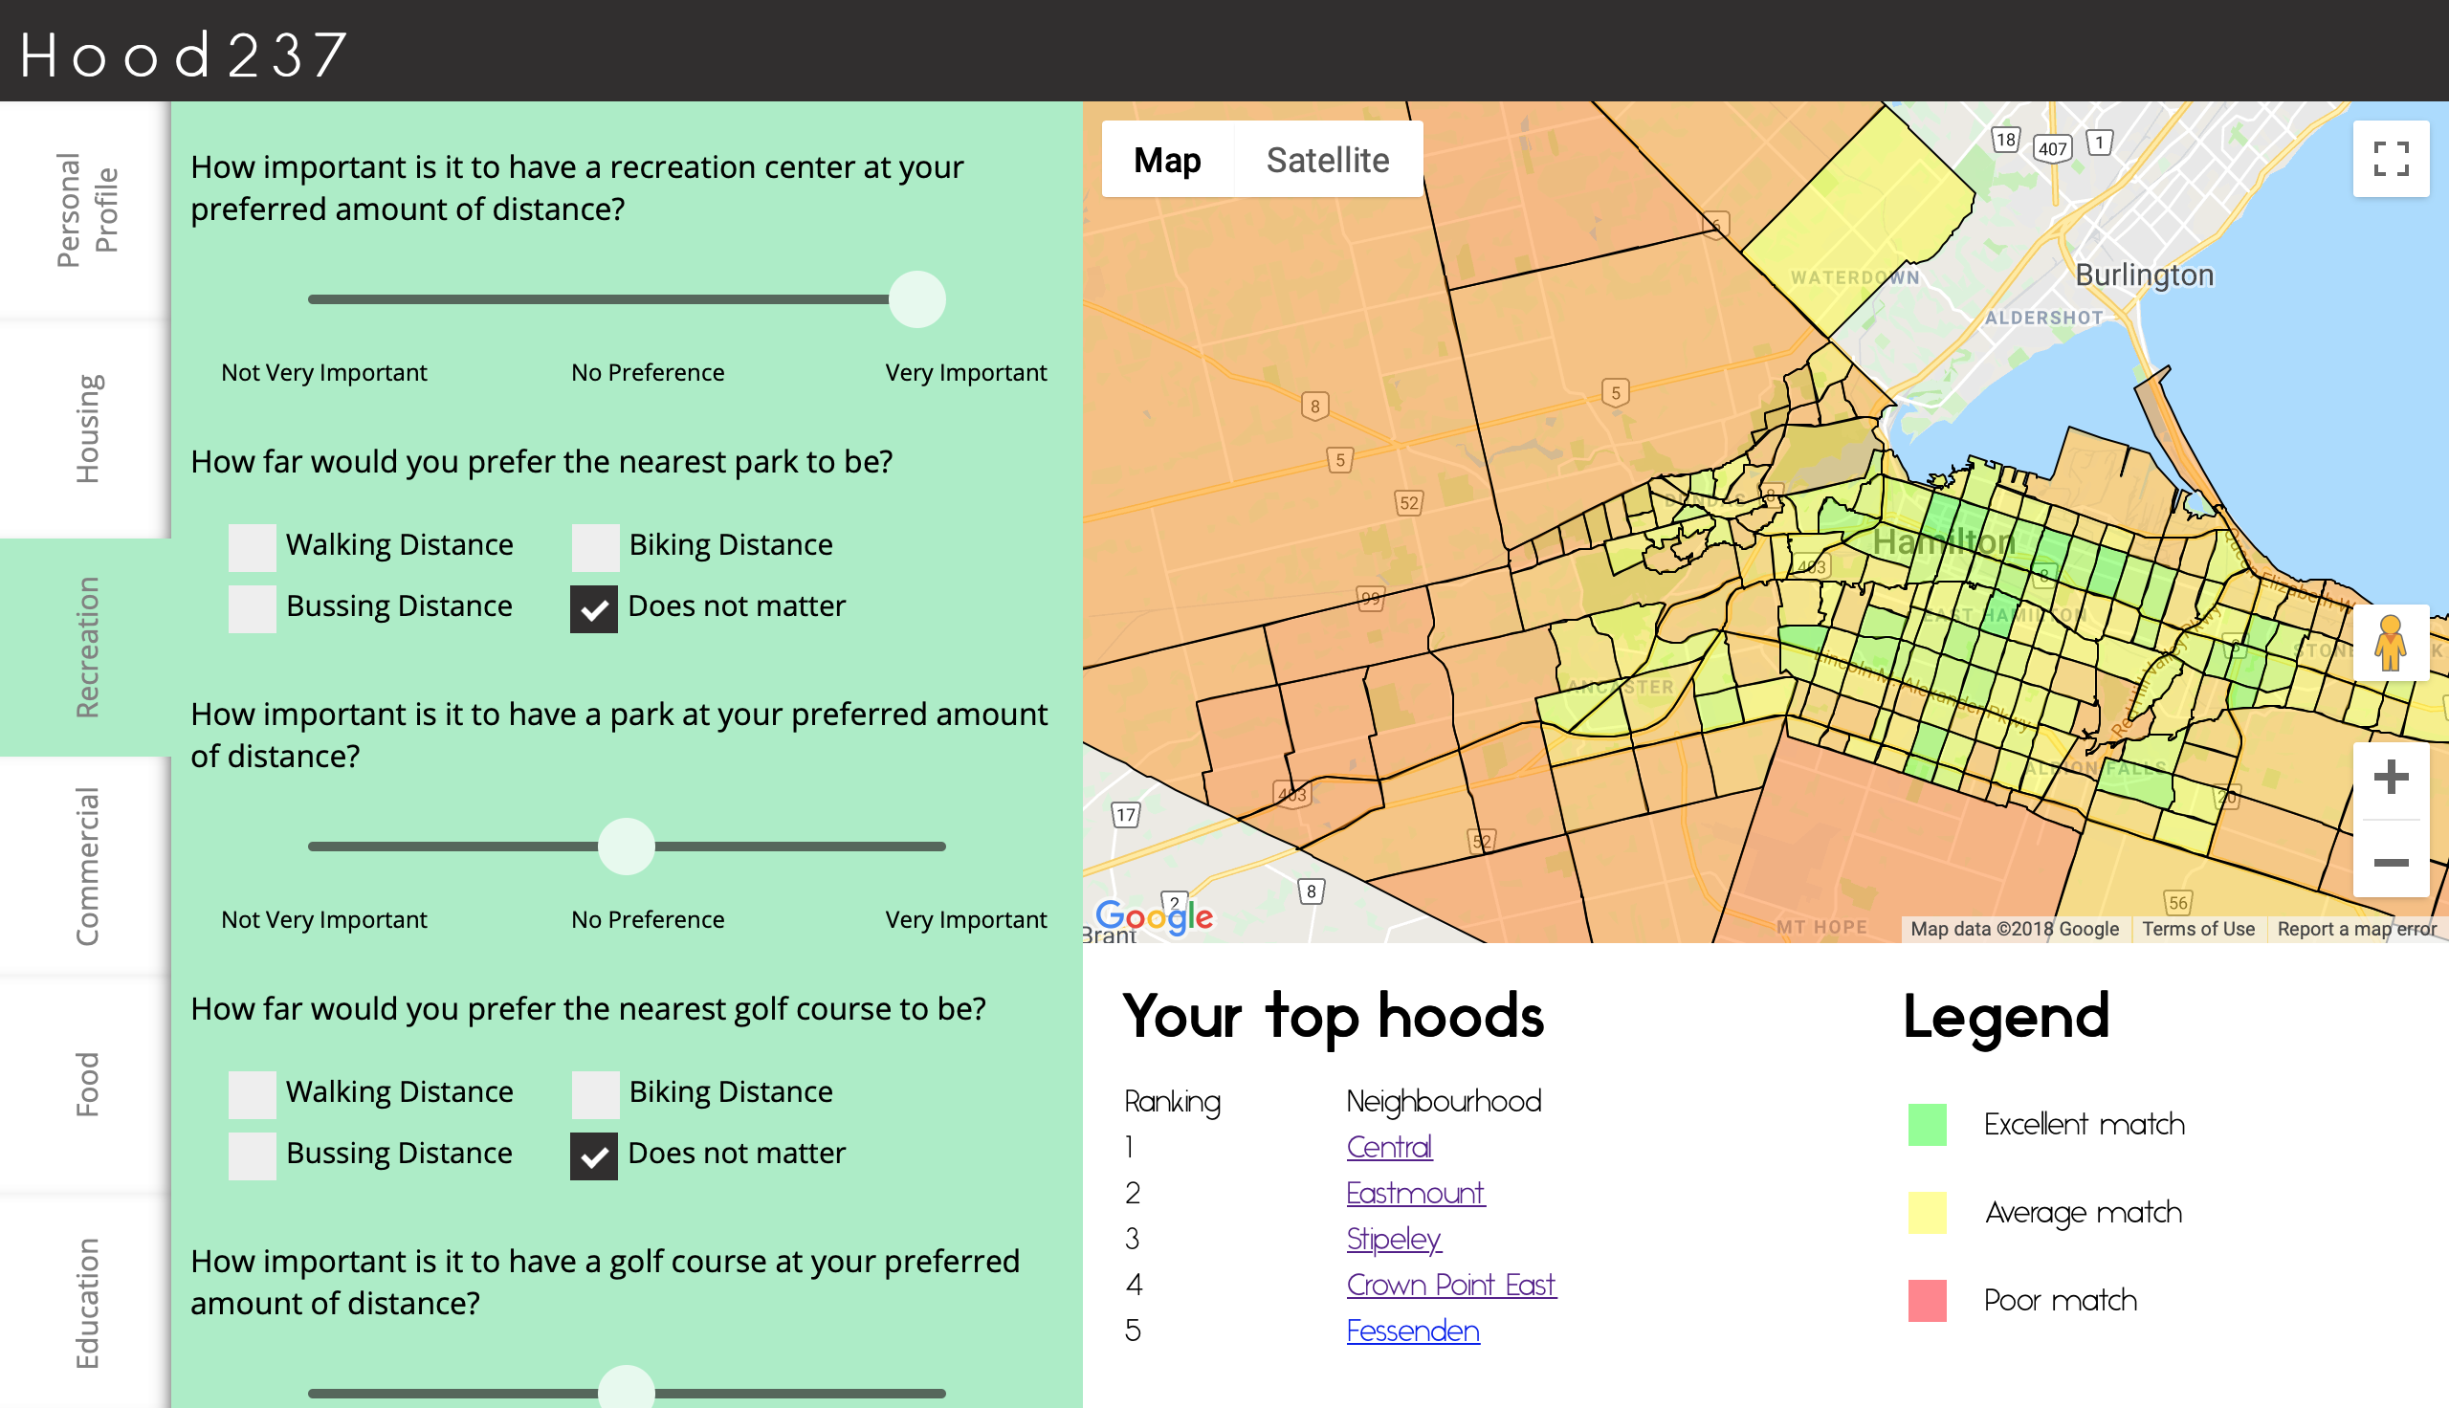The image size is (2449, 1408).
Task: Click the recreation center importance slider handle
Action: 916,299
